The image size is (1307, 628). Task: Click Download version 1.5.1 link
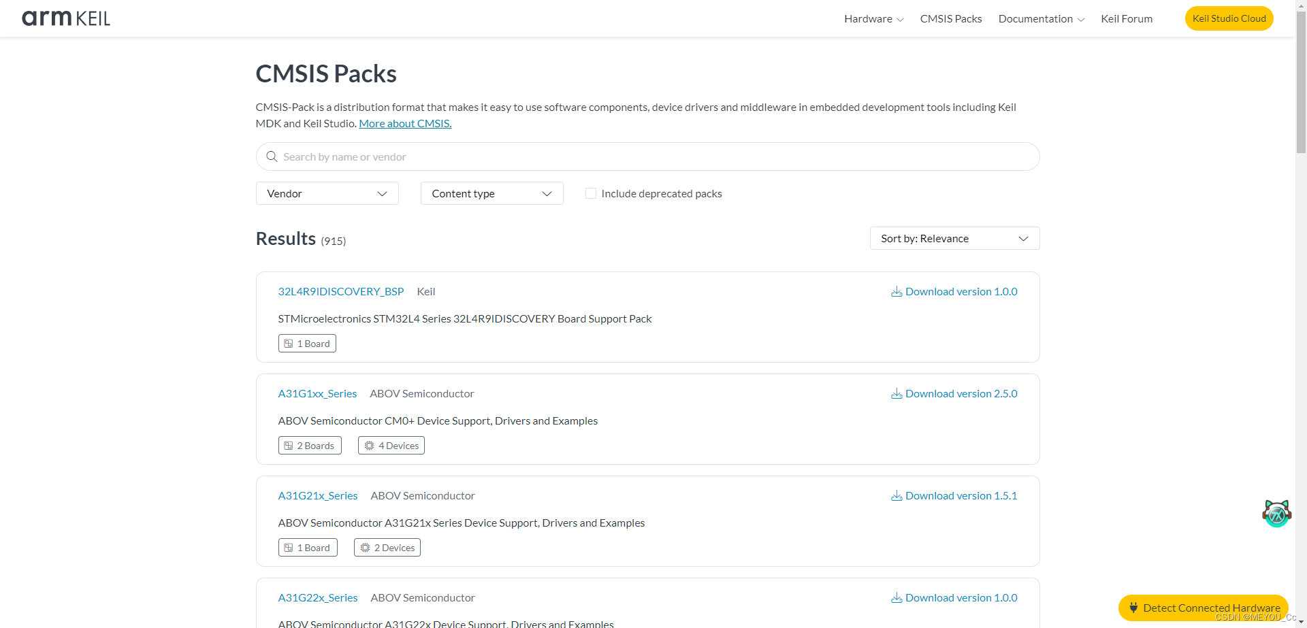[954, 495]
